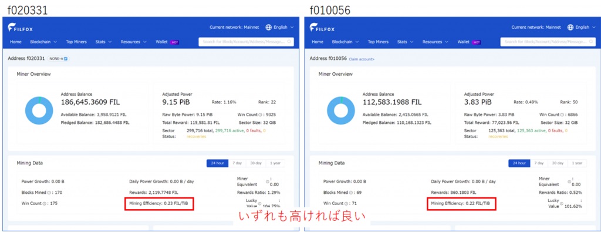This screenshot has height=232, width=601.
Task: Click the Claim account link for f010056
Action: pos(362,59)
